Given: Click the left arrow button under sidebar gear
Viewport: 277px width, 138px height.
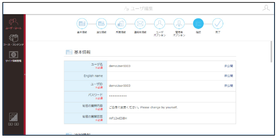Looking at the screenshot, I should (10, 124).
